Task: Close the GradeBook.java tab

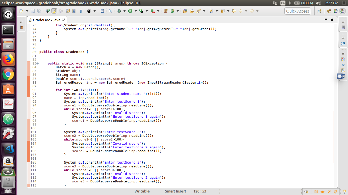Action: pyautogui.click(x=64, y=20)
